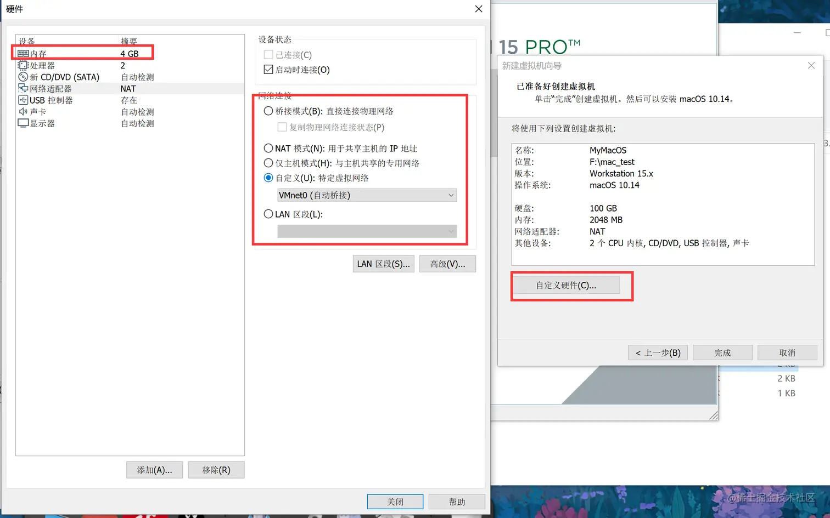
Task: Select 桥接模式(B) radio button
Action: (x=268, y=111)
